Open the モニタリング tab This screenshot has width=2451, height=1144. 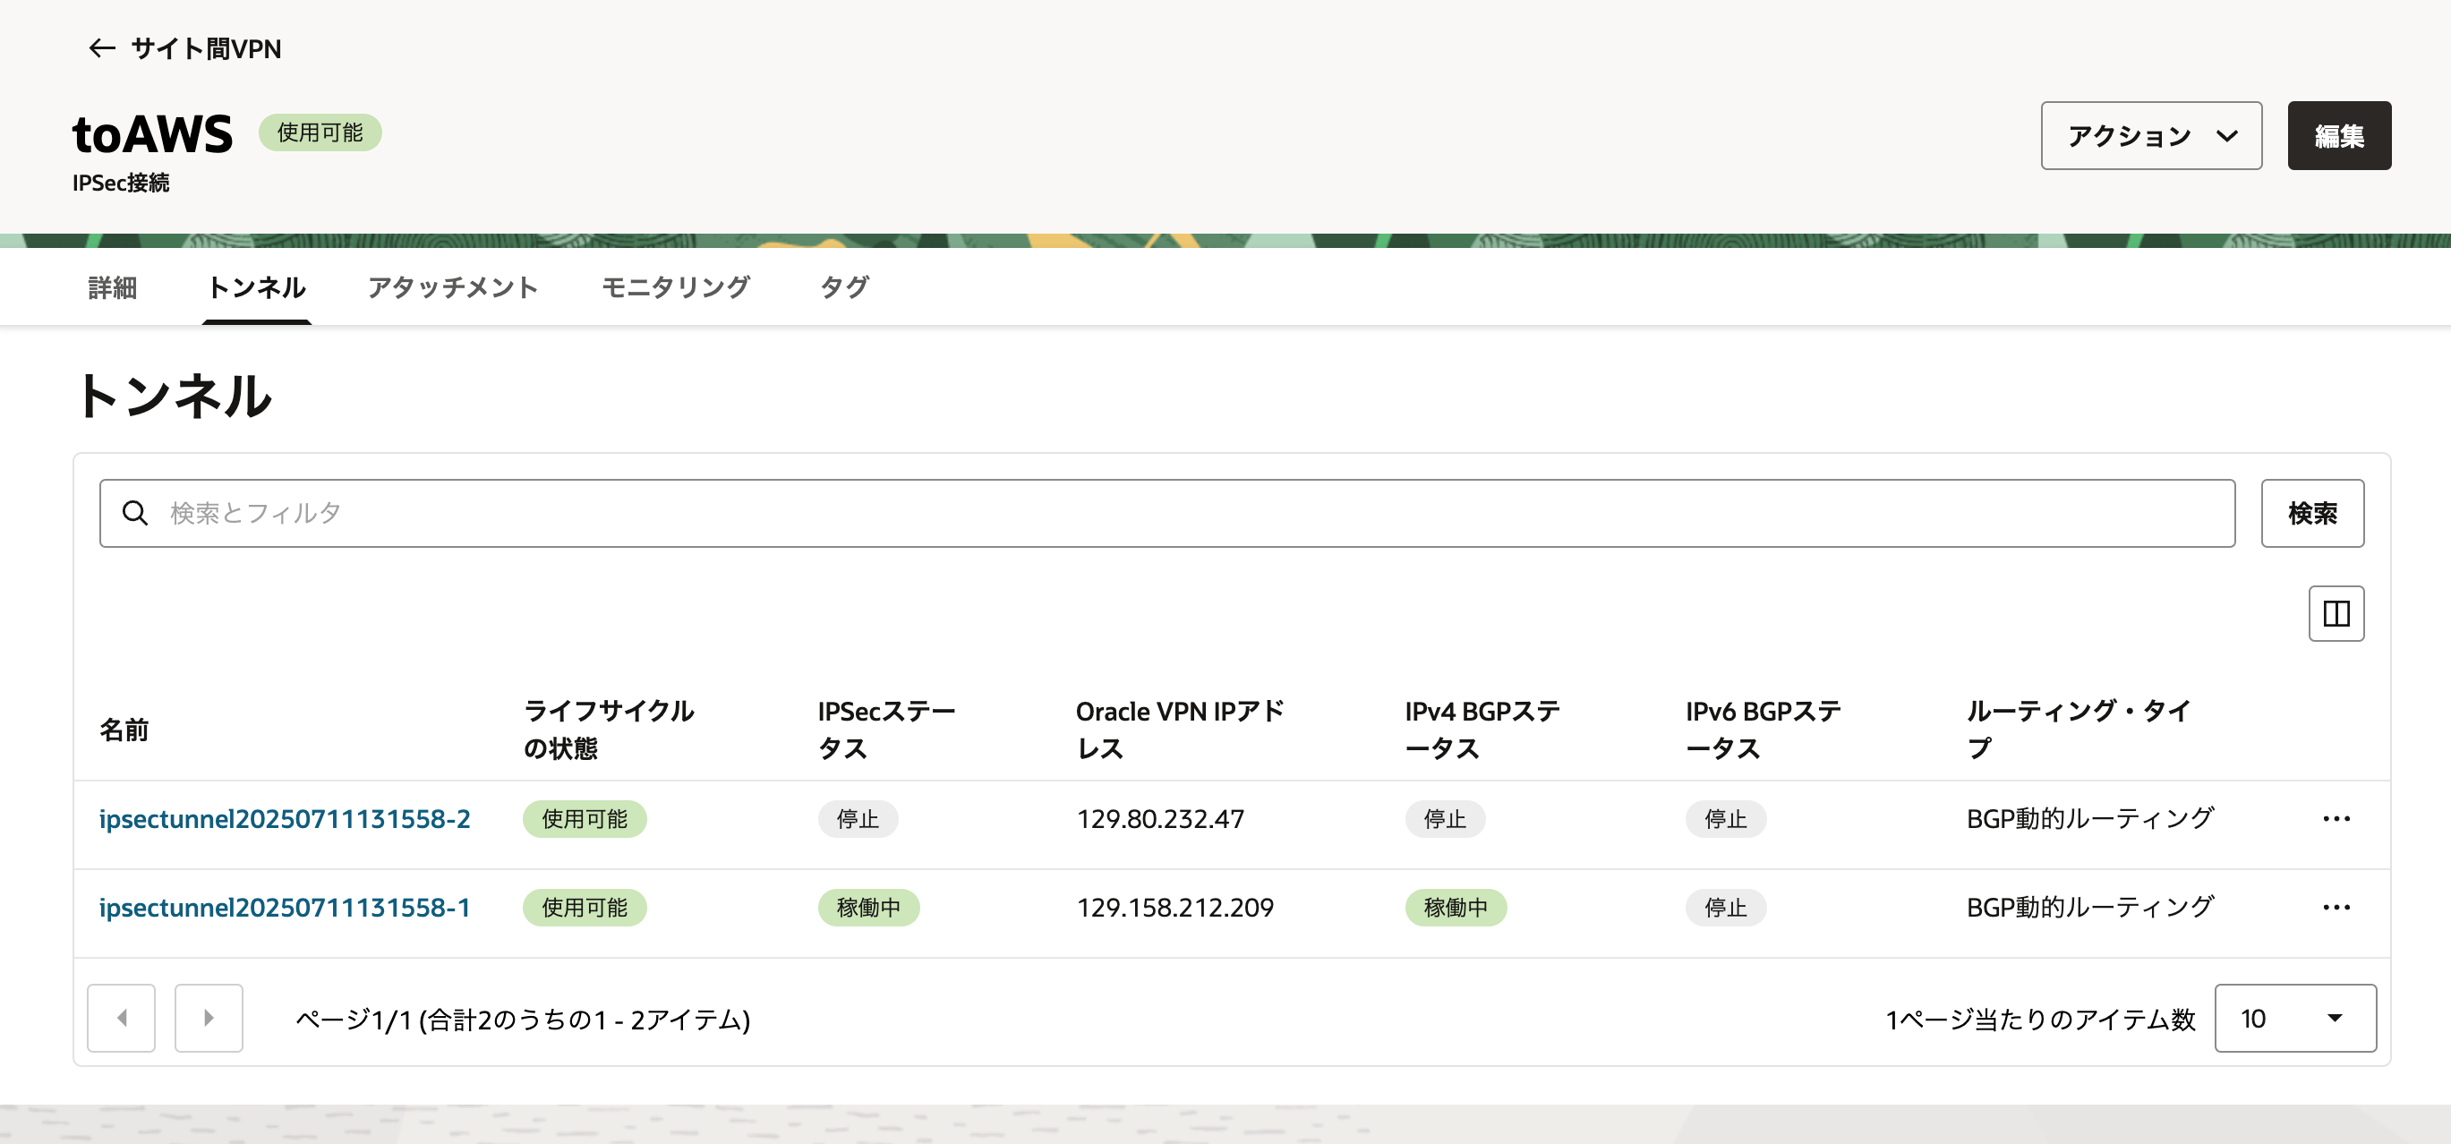(676, 287)
